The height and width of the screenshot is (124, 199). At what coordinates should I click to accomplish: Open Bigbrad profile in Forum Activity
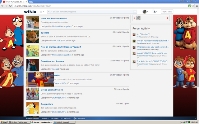click(x=139, y=43)
